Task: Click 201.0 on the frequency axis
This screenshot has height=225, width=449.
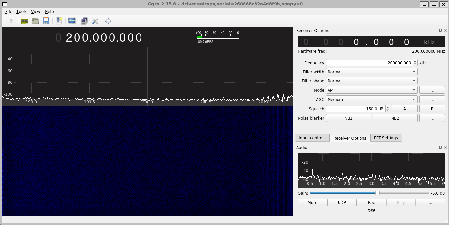Action: point(264,102)
